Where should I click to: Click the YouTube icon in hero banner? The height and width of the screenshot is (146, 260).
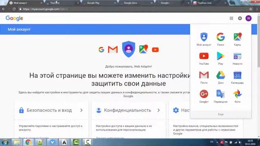(155, 49)
